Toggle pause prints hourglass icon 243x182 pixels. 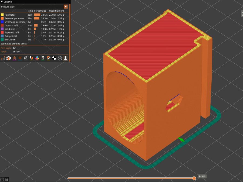tap(42, 58)
